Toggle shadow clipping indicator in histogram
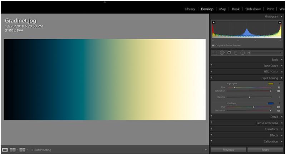The width and height of the screenshot is (286, 155). coord(214,22)
